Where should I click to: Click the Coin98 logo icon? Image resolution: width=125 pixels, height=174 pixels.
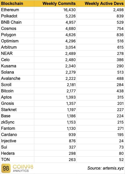pos(6,168)
